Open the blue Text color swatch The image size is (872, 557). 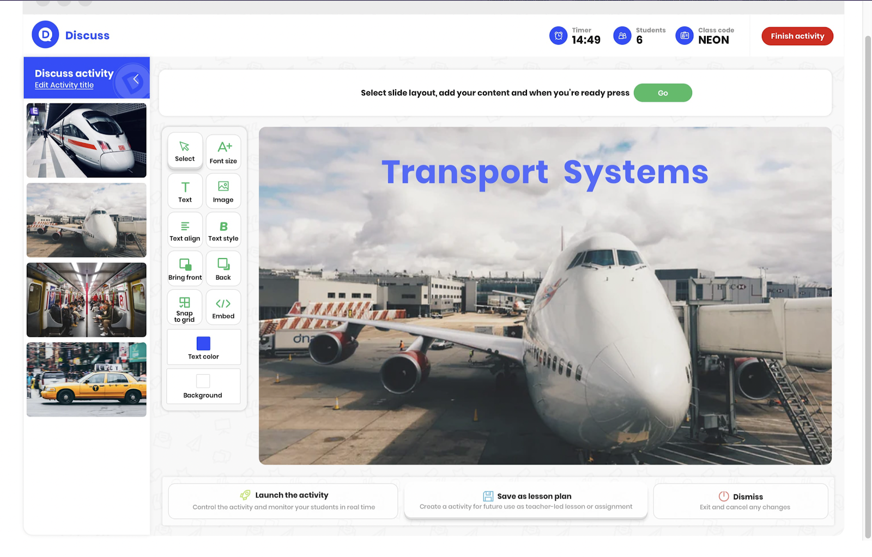pyautogui.click(x=203, y=344)
